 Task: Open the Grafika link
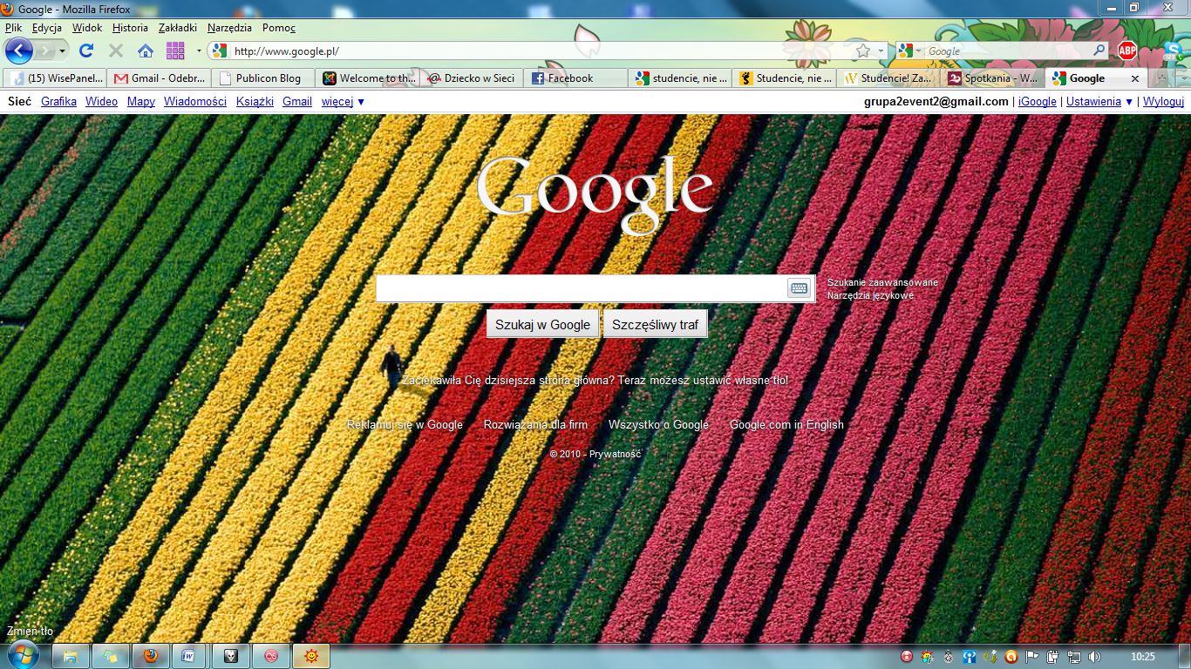tap(59, 102)
